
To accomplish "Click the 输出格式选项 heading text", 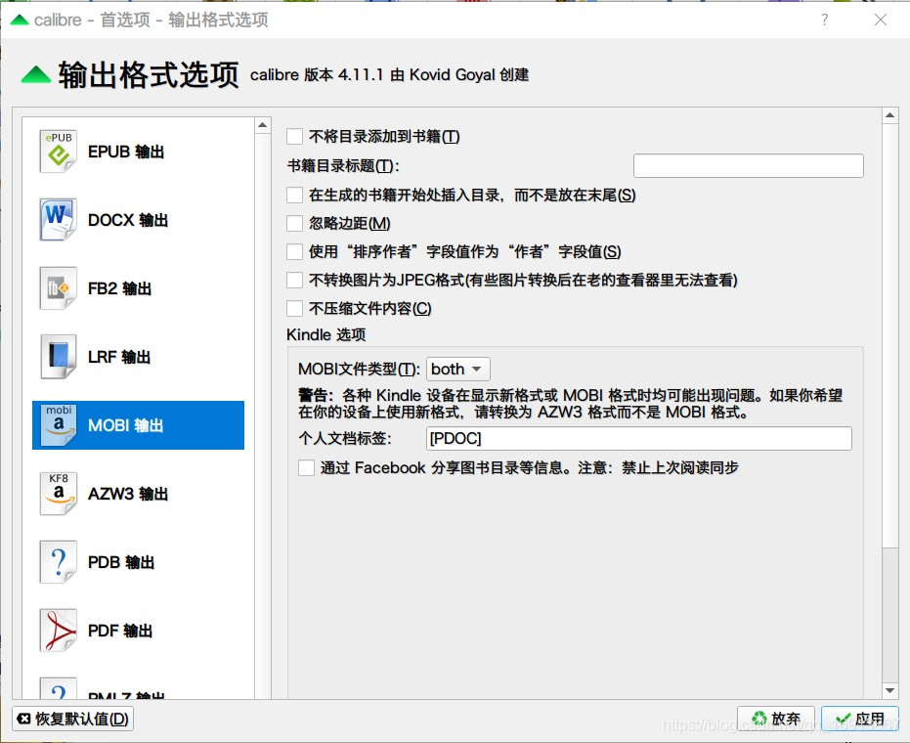I will pyautogui.click(x=149, y=75).
